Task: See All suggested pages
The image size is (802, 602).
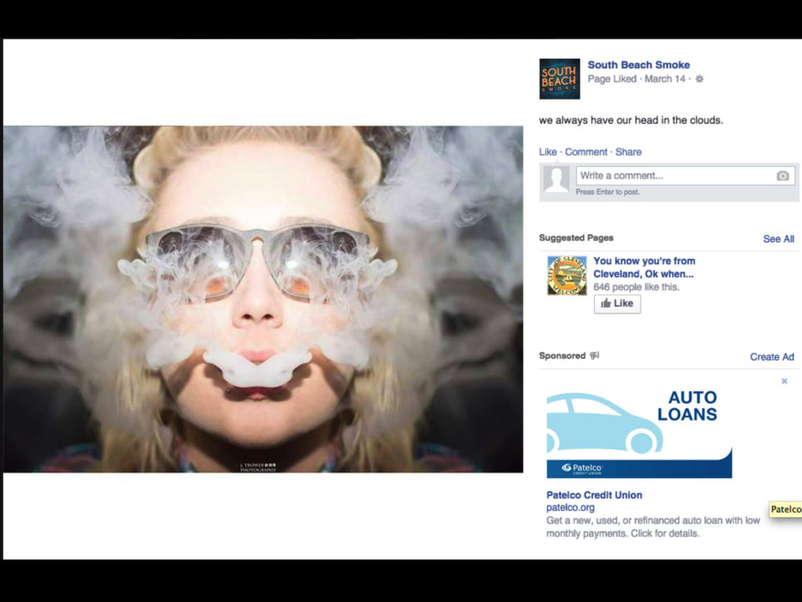Action: 779,239
